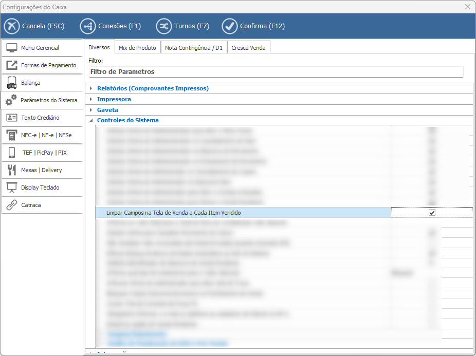This screenshot has width=476, height=356.
Task: Switch to Mix de Produto tab
Action: (x=137, y=48)
